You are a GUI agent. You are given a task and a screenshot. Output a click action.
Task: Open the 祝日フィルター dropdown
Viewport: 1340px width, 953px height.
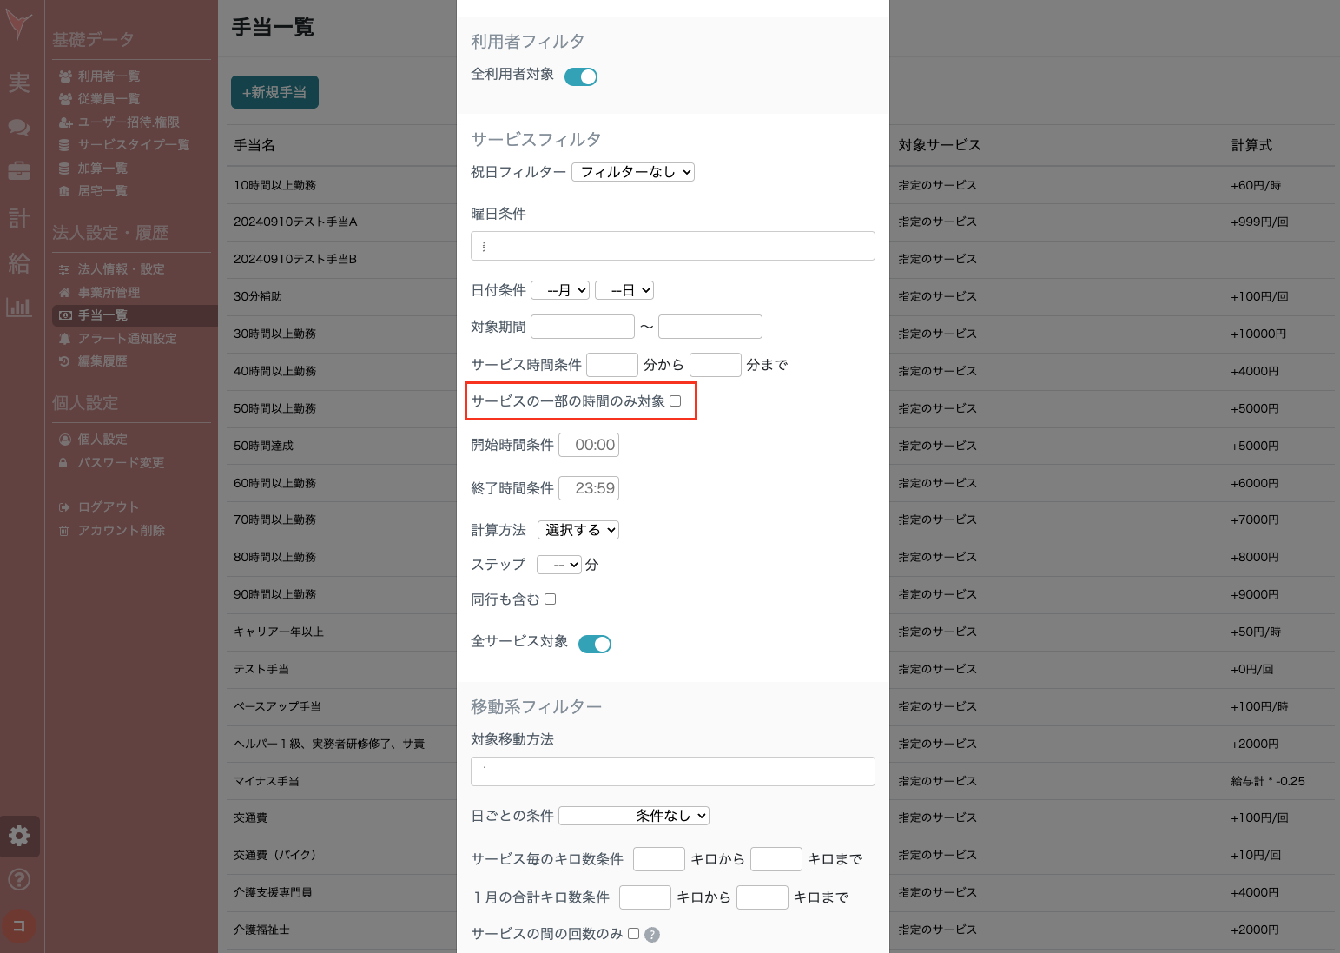(x=633, y=171)
